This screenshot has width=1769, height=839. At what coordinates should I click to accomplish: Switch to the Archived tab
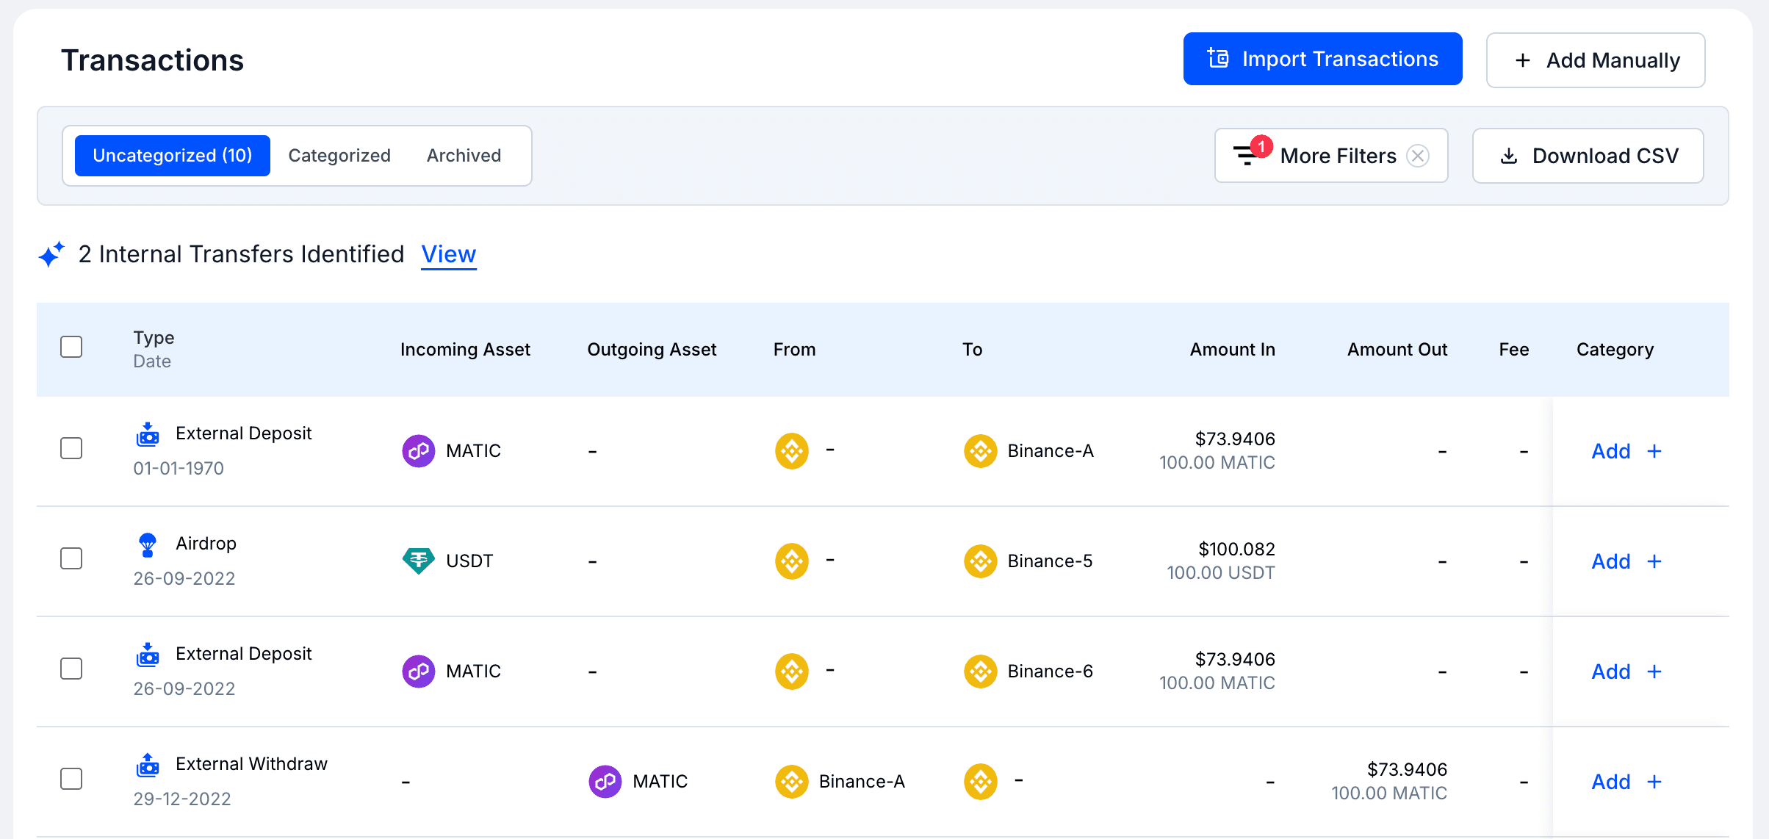coord(464,155)
